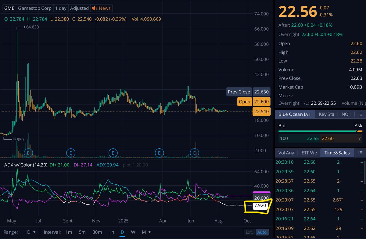Switch to the Time&Sales tab

click(337, 153)
